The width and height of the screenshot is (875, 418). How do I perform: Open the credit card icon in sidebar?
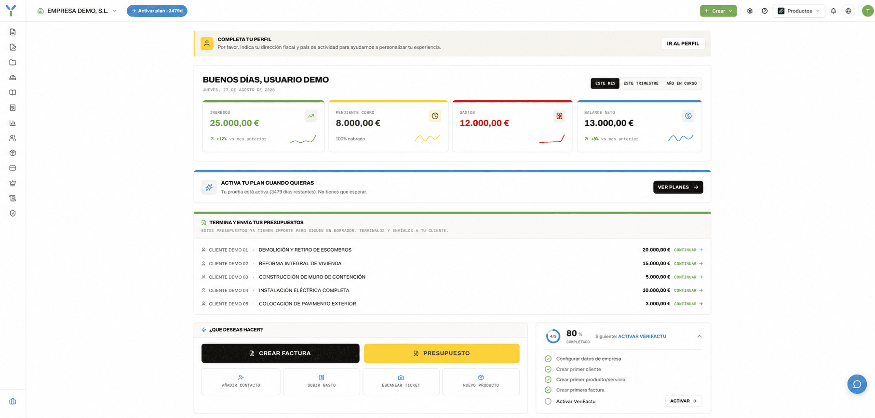click(13, 168)
